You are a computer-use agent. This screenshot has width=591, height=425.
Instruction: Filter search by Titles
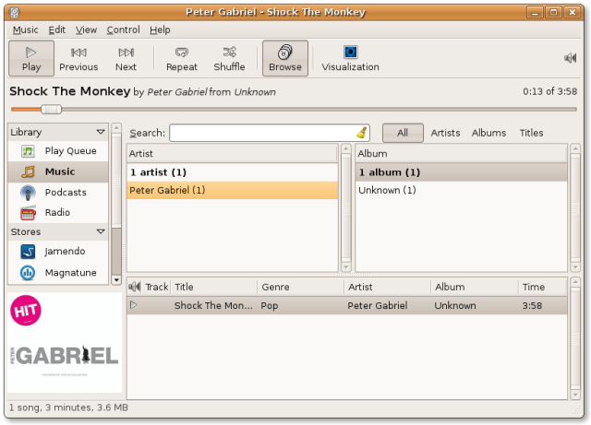coord(532,133)
